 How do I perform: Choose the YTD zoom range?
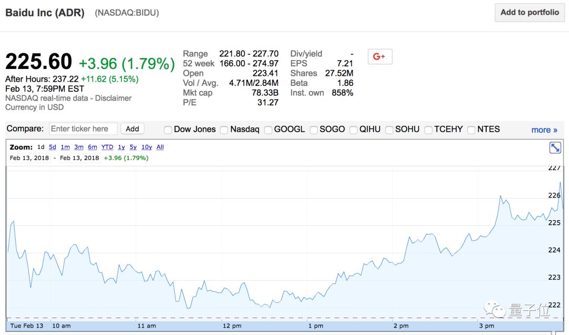click(107, 147)
